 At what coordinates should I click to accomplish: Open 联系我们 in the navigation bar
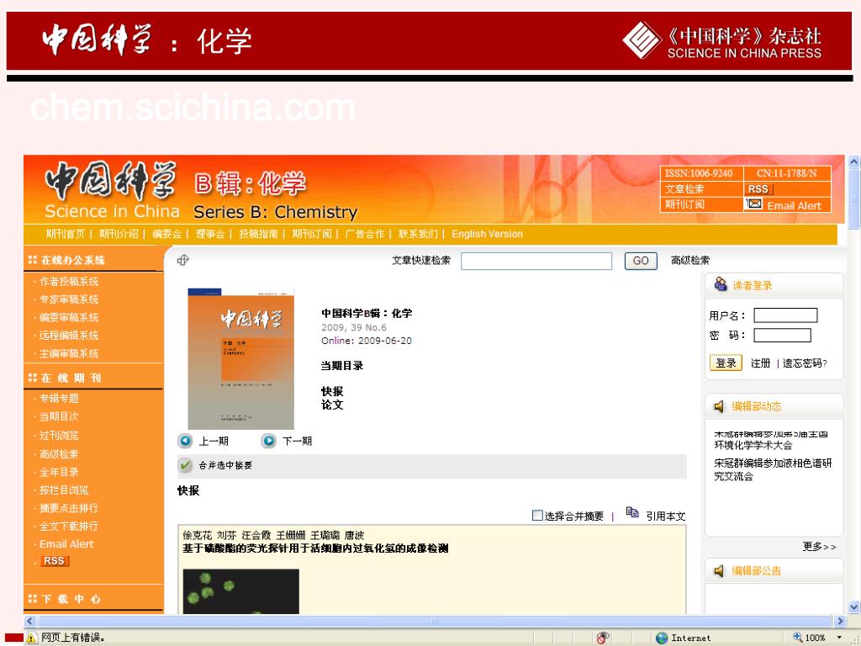pos(418,234)
